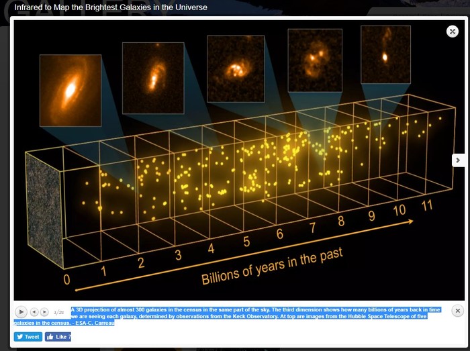
Task: Click the number 0 on the axis
Action: coord(66,279)
